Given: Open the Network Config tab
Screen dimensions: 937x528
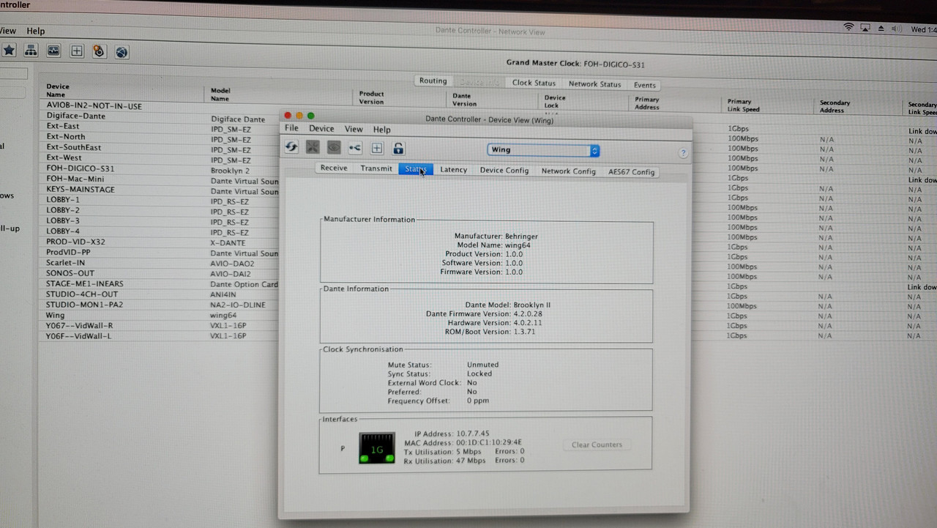Looking at the screenshot, I should pyautogui.click(x=568, y=171).
